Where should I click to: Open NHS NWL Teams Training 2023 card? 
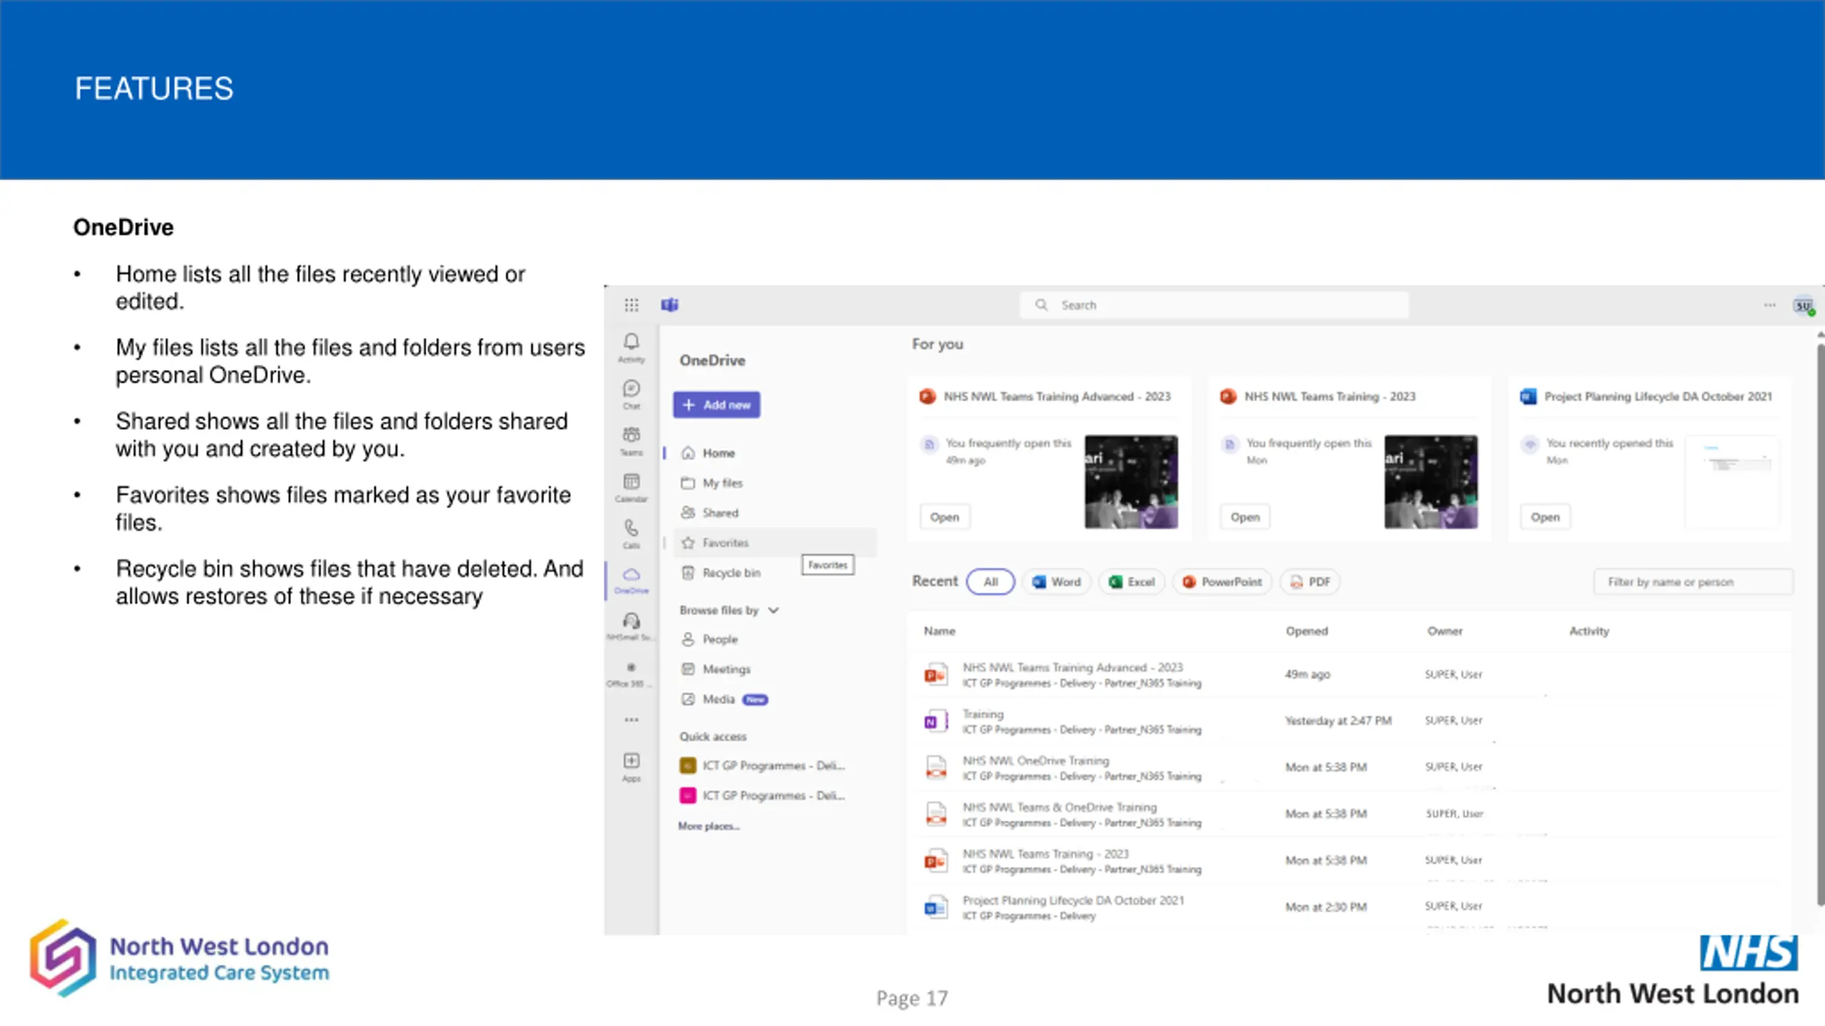1245,517
